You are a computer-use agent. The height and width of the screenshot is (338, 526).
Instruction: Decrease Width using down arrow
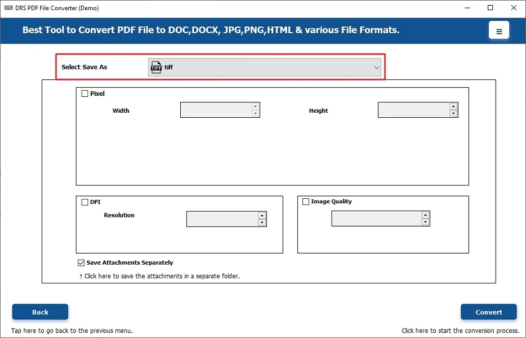[x=256, y=114]
